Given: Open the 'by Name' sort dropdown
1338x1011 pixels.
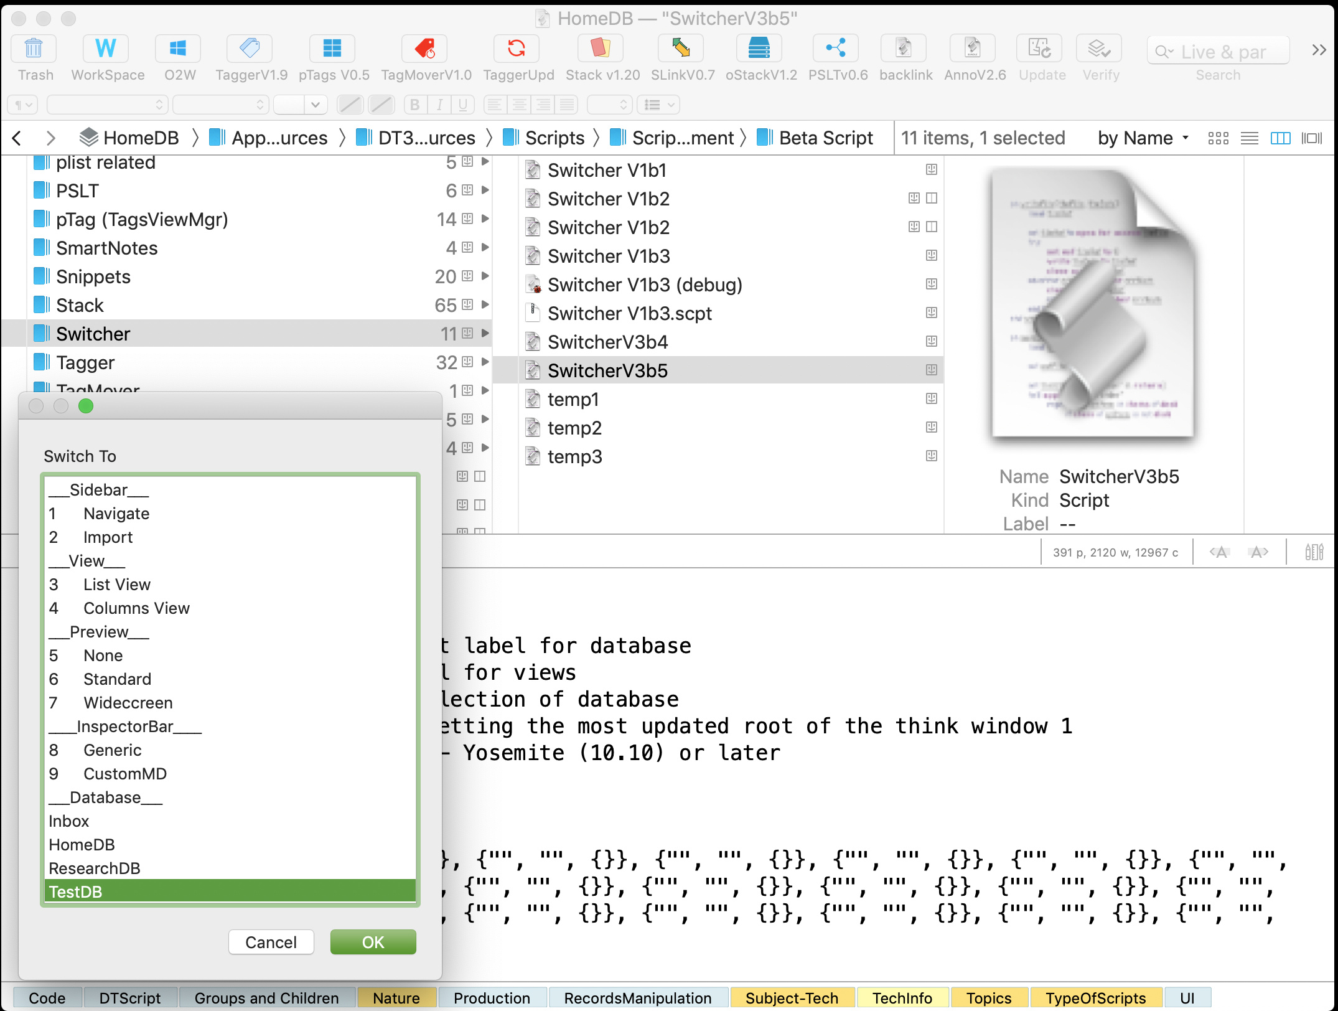Looking at the screenshot, I should [1143, 138].
